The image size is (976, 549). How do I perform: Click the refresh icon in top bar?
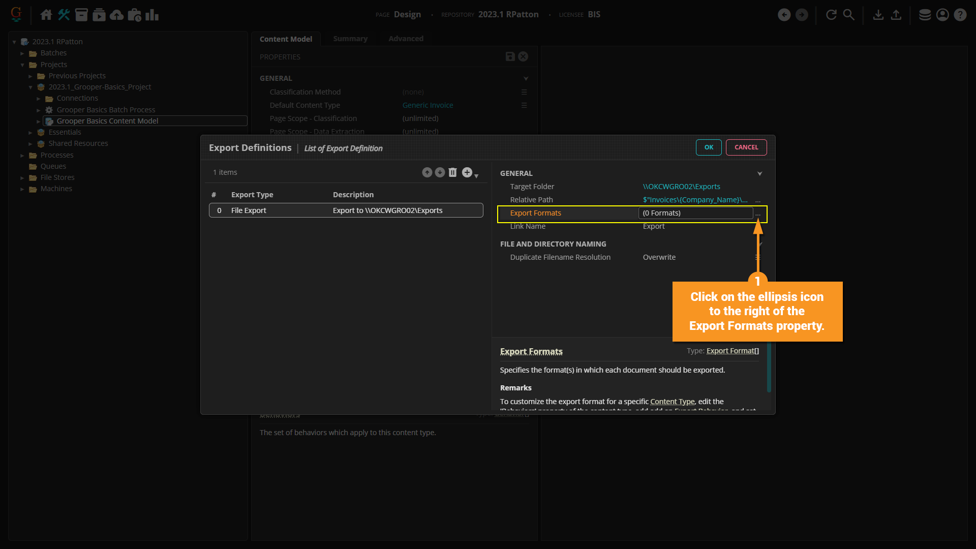tap(831, 15)
